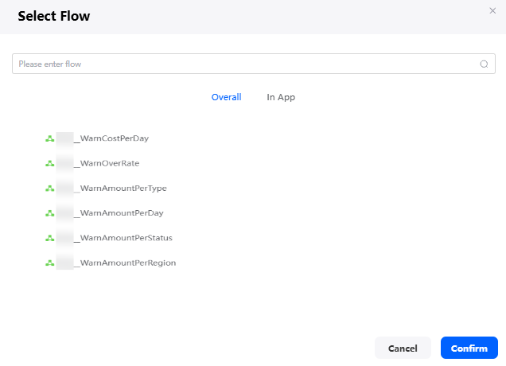Confirm the flow selection
The image size is (506, 366).
point(469,348)
